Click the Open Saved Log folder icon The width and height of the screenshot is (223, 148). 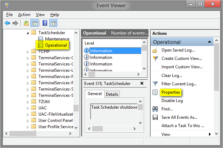(156, 50)
